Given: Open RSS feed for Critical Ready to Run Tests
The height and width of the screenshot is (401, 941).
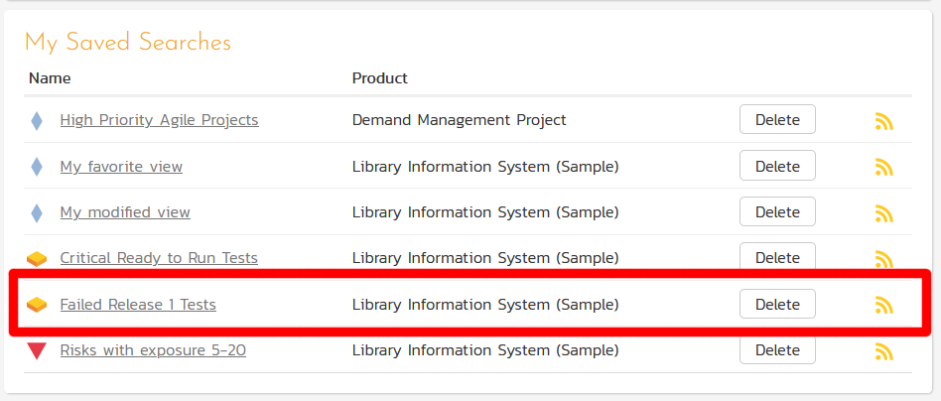Looking at the screenshot, I should coord(883,259).
